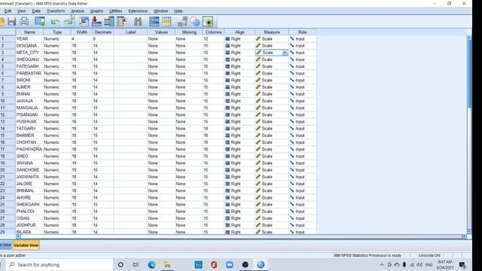This screenshot has width=482, height=271.
Task: Click the Insert cases icon
Action: coord(154,22)
